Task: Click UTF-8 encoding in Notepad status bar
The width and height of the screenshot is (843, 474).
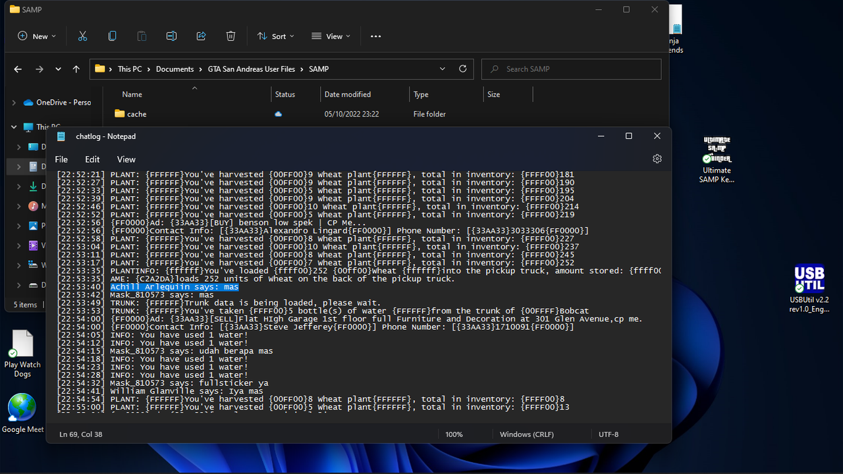Action: 609,434
